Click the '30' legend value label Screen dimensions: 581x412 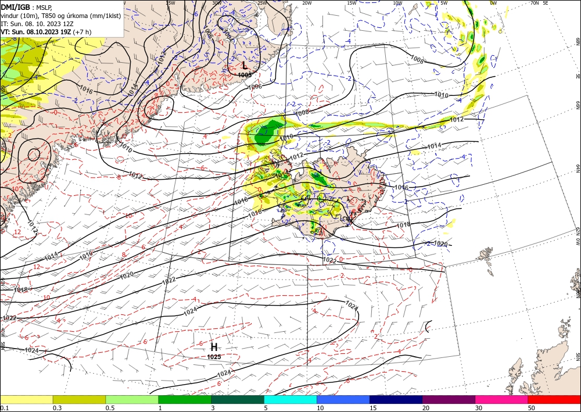(479, 408)
